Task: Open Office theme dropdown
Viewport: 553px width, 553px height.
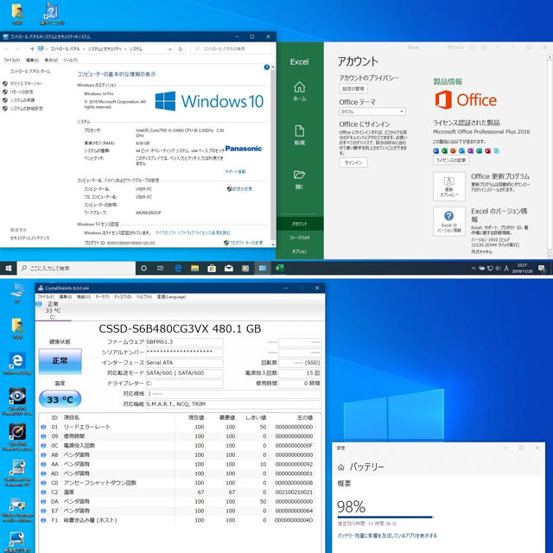Action: coord(372,111)
